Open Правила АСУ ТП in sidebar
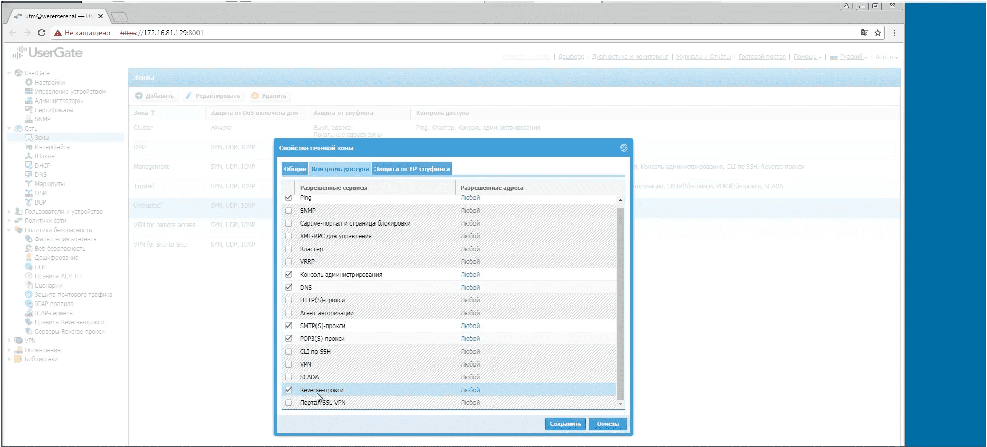The image size is (987, 447). click(x=58, y=276)
